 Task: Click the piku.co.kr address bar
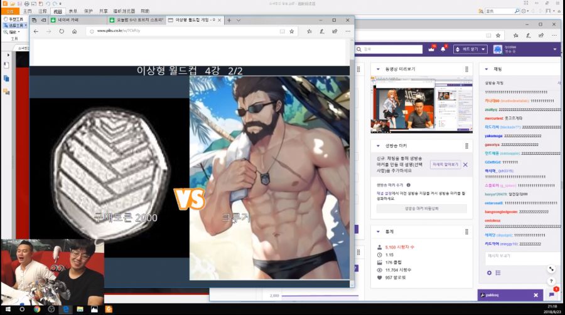click(182, 31)
